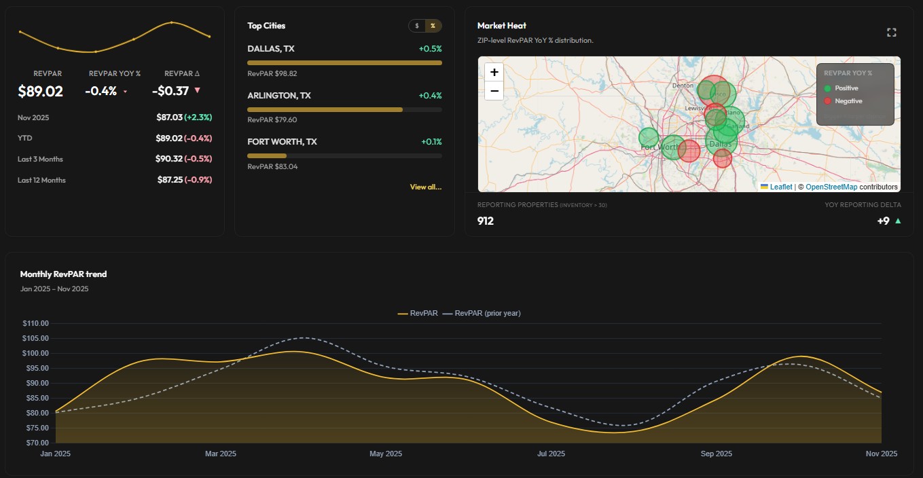Zoom in on the Market Heat map

[494, 72]
